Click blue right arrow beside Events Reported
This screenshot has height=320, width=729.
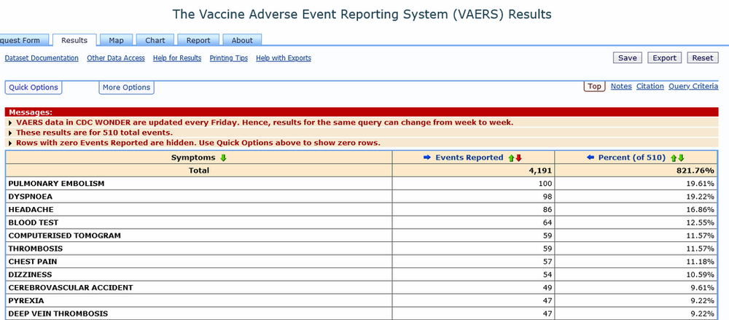coord(428,157)
